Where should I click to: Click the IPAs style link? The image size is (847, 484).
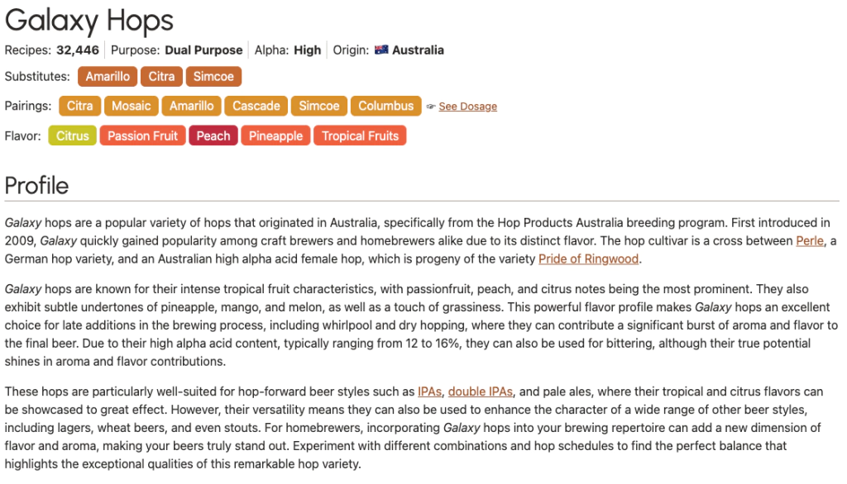[x=429, y=391]
